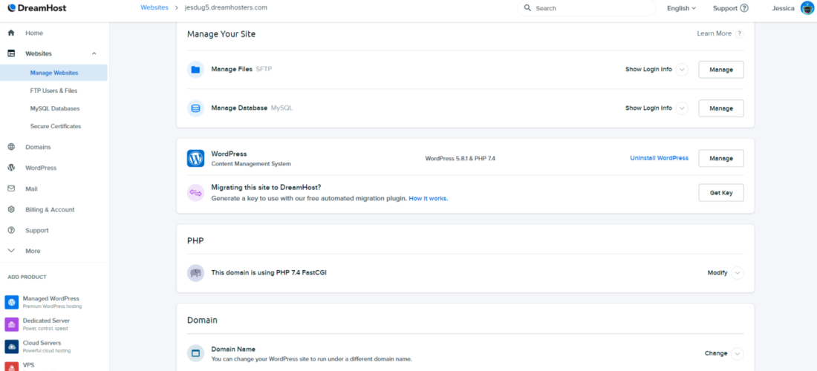This screenshot has height=371, width=817.
Task: Click the Managed WordPress product icon
Action: click(11, 302)
